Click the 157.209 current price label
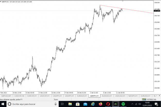This screenshot has width=161, height=107. tap(157, 11)
